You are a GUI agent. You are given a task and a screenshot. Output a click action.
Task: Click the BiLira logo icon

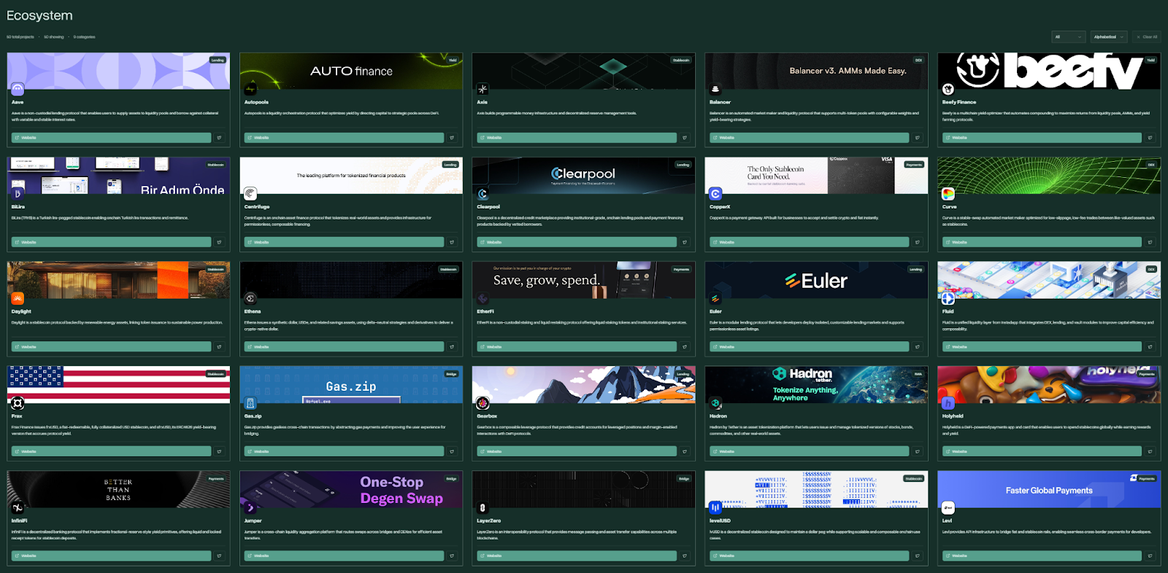(x=18, y=194)
